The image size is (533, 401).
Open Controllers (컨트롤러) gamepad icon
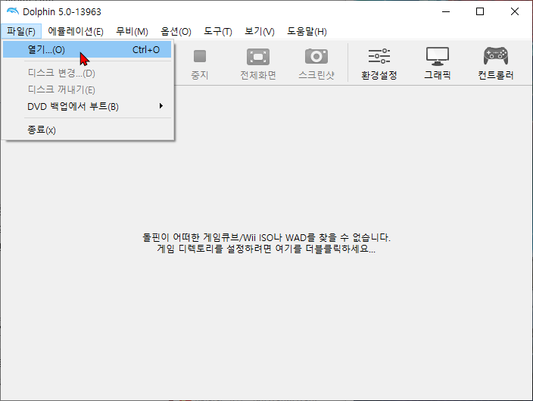(496, 56)
